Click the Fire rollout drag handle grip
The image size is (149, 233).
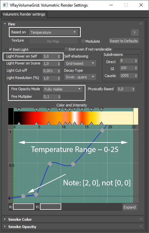(141, 23)
